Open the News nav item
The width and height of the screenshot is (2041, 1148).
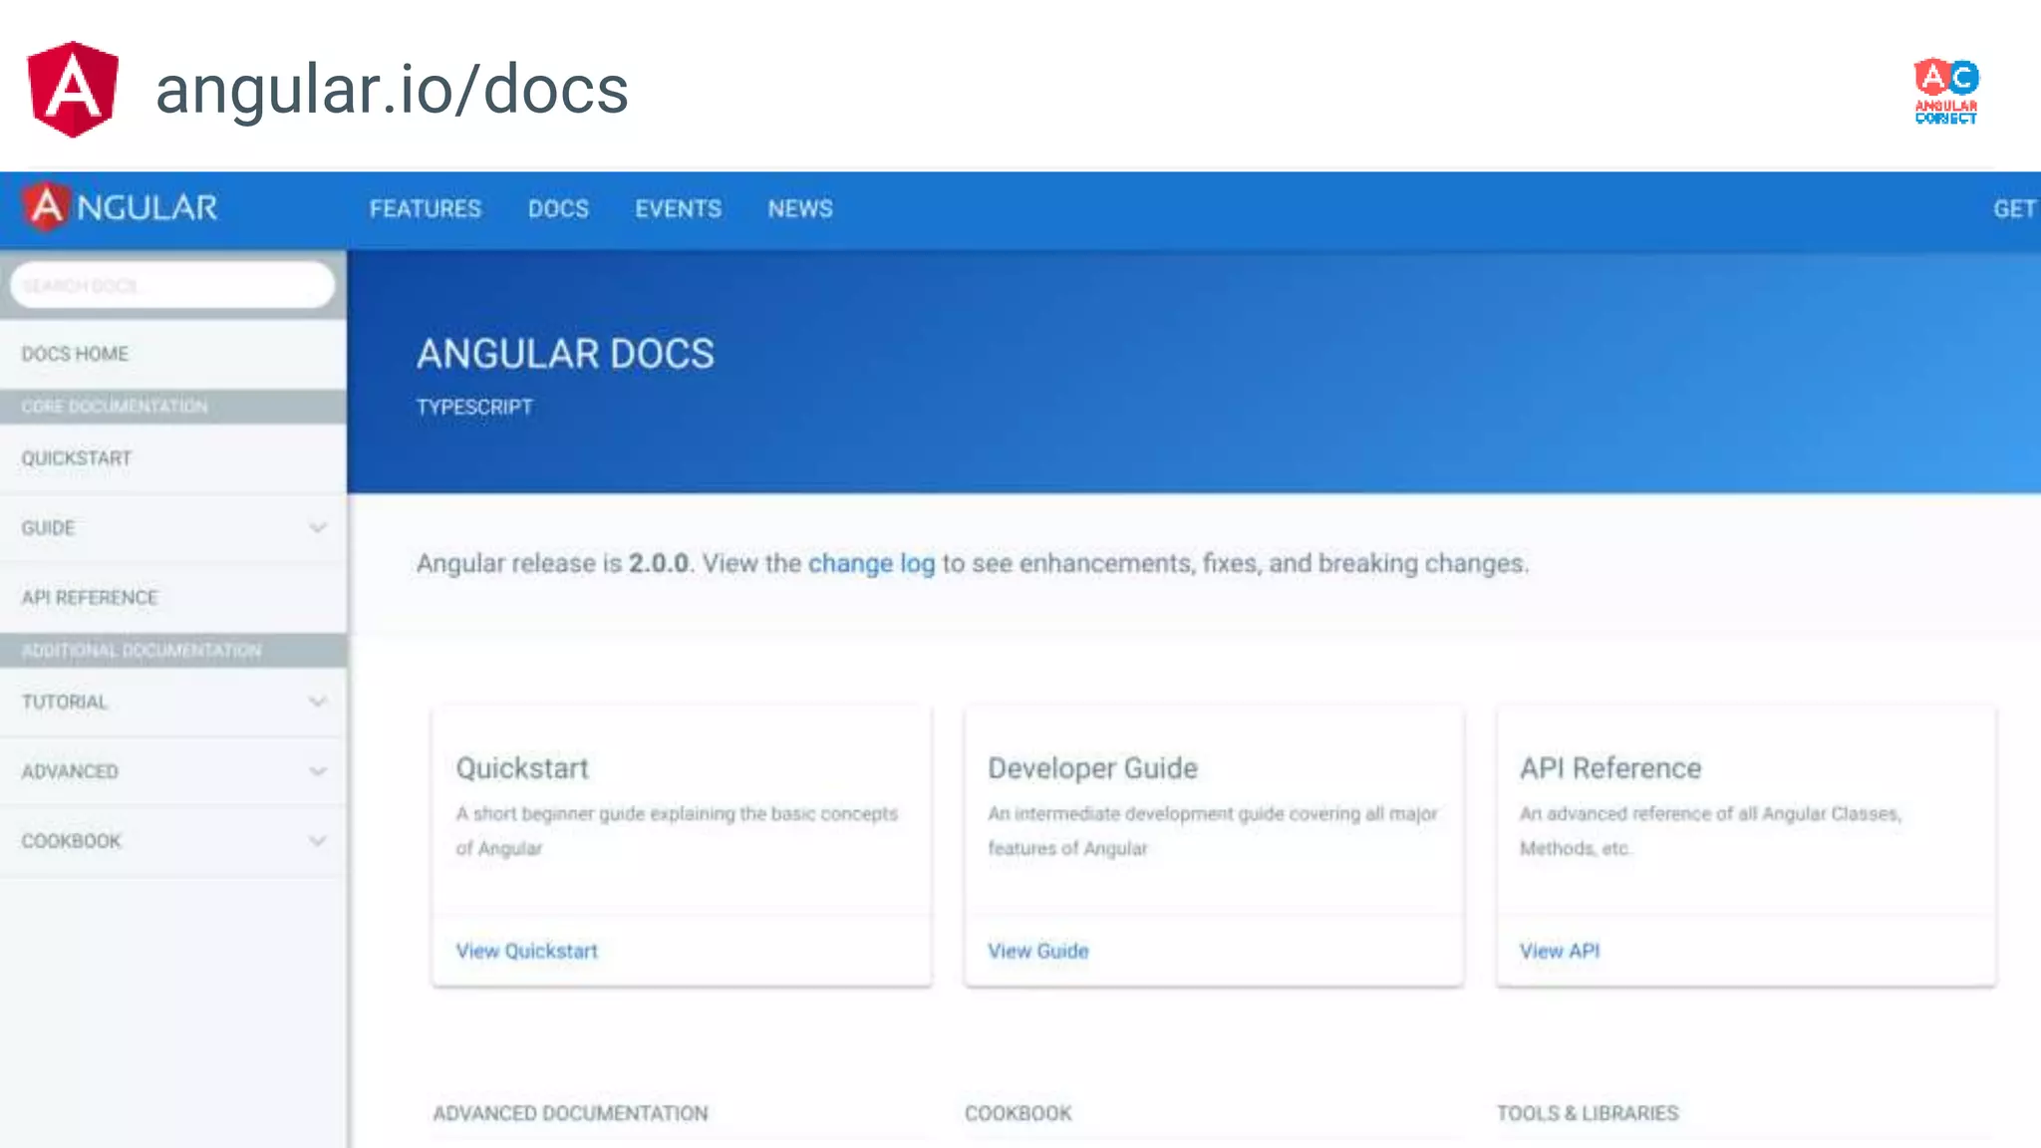click(800, 209)
